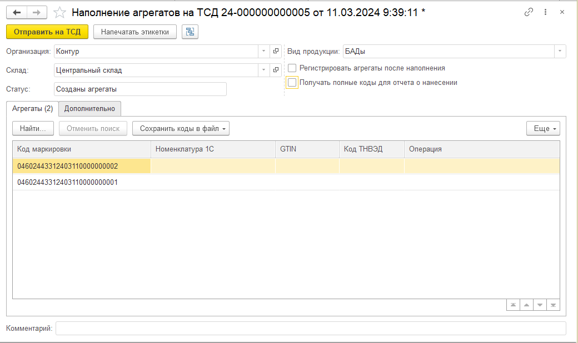Expand the Вид продукции dropdown

coord(560,51)
